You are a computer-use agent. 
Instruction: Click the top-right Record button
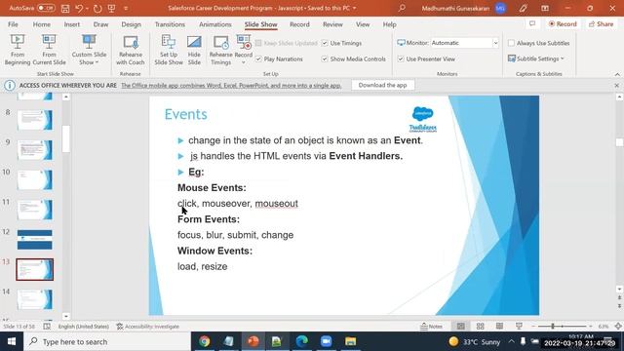coord(563,23)
